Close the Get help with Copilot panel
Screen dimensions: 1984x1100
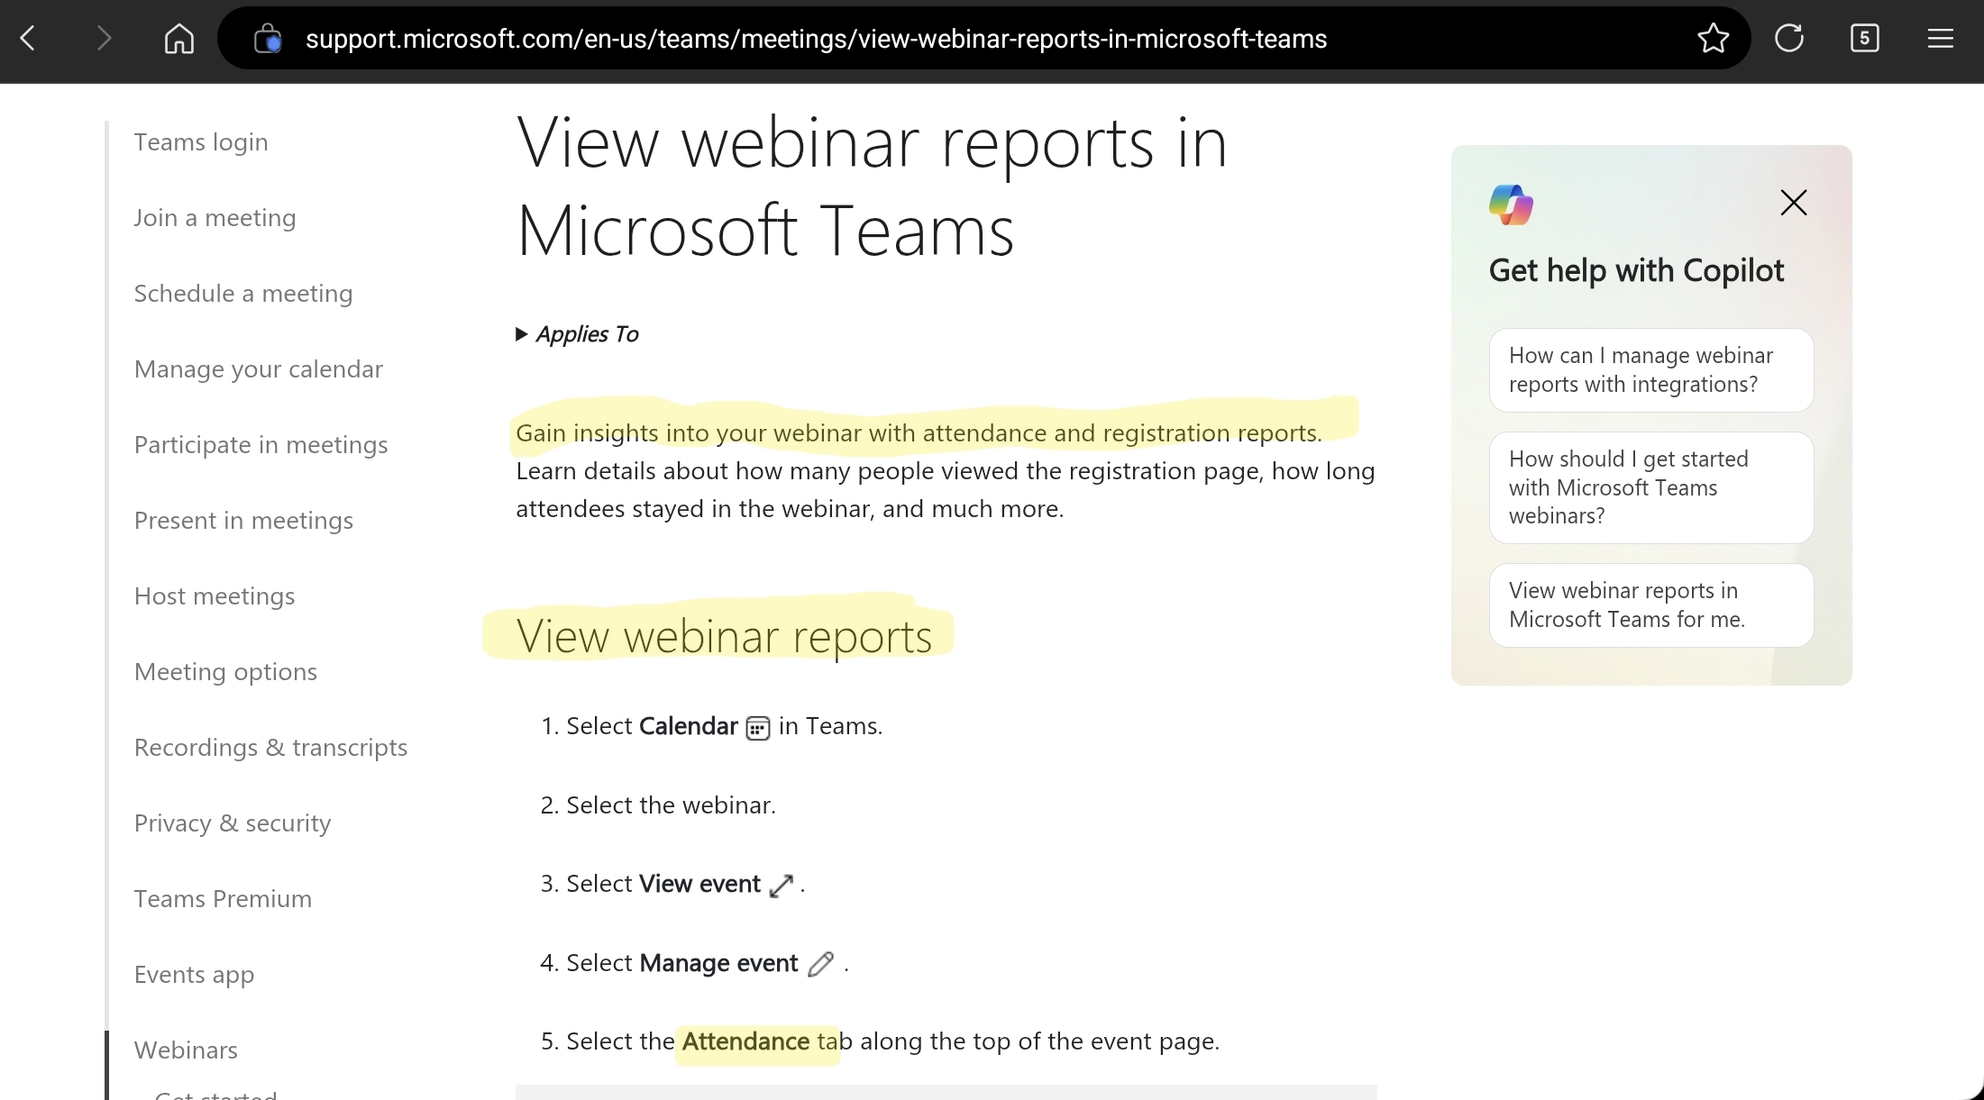pyautogui.click(x=1794, y=203)
